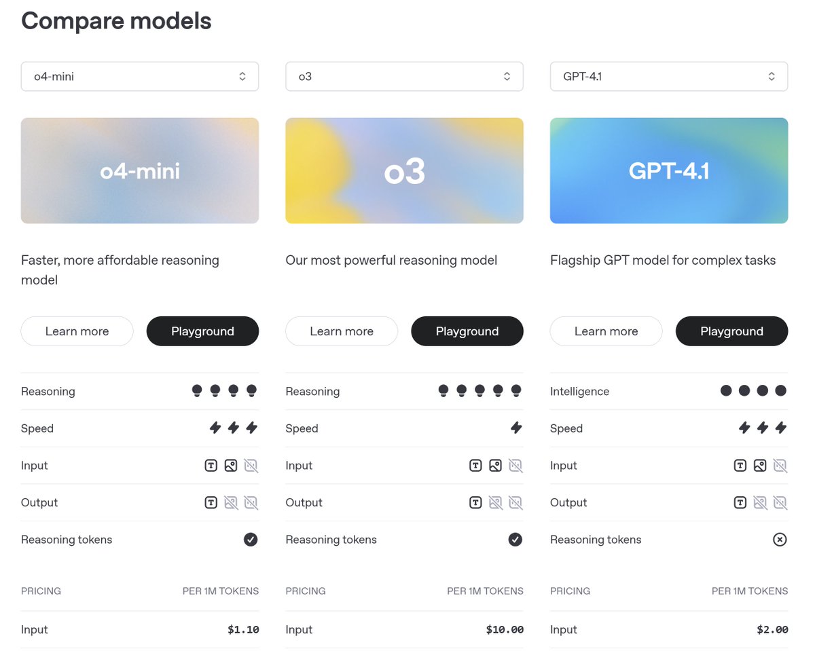
Task: Click GPT-4.1 text input icon
Action: pos(740,466)
